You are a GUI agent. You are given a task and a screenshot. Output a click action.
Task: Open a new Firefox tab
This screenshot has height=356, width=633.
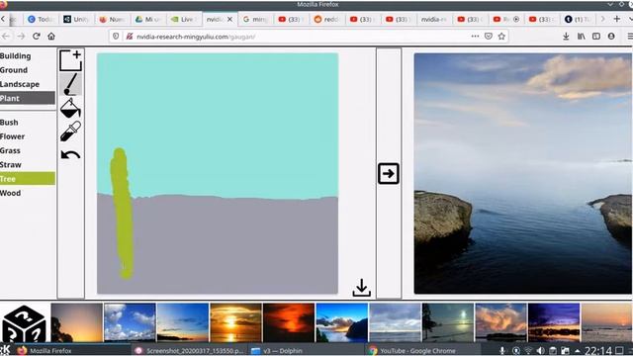click(x=617, y=19)
